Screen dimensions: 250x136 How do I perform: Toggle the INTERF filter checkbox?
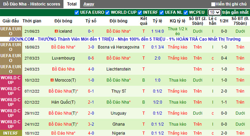click(x=140, y=12)
